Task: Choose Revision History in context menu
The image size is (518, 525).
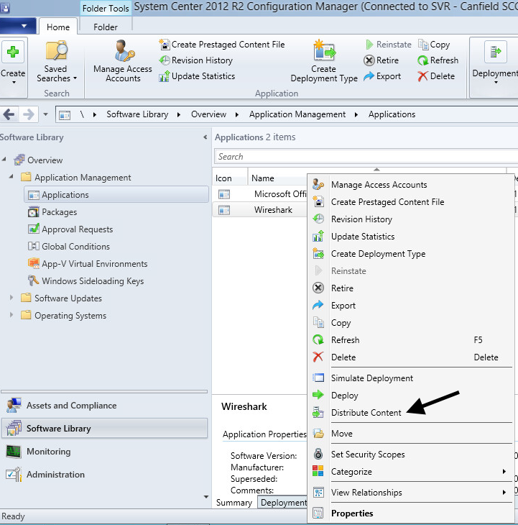Action: (x=411, y=219)
